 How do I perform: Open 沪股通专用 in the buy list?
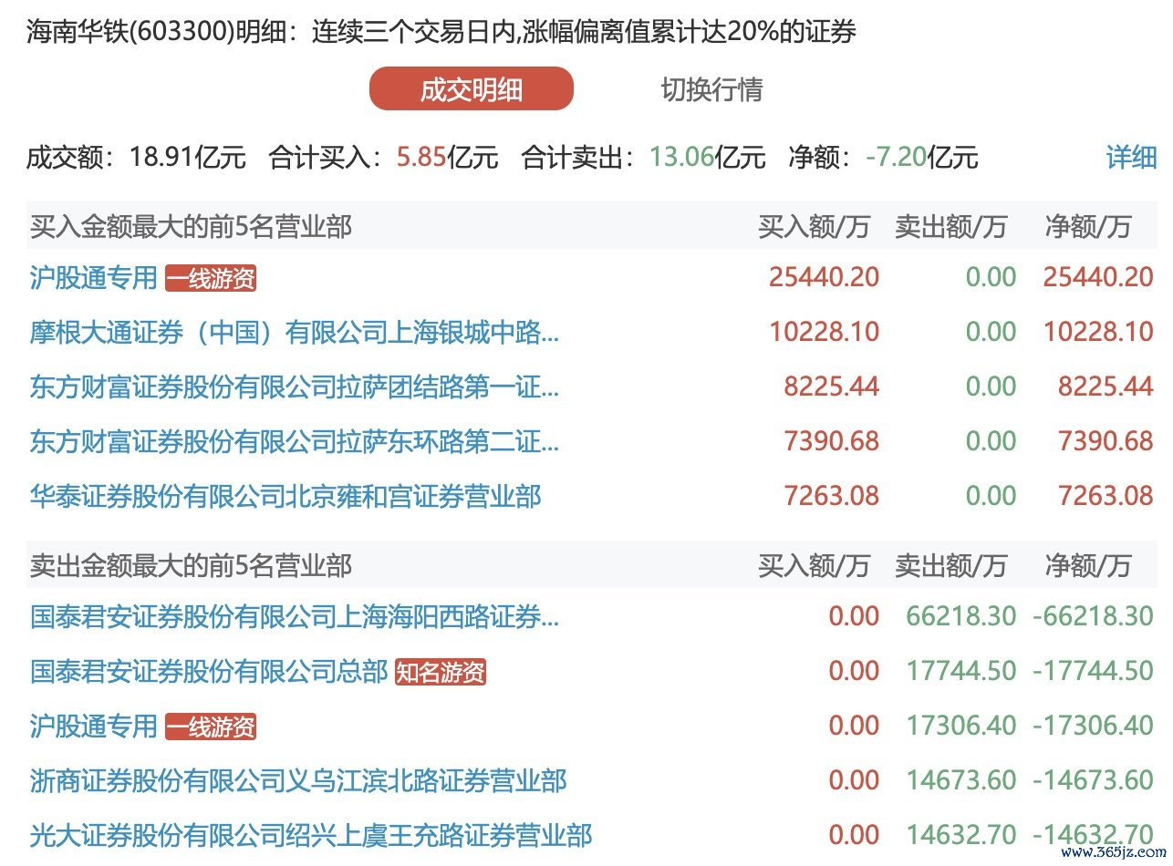click(x=94, y=277)
